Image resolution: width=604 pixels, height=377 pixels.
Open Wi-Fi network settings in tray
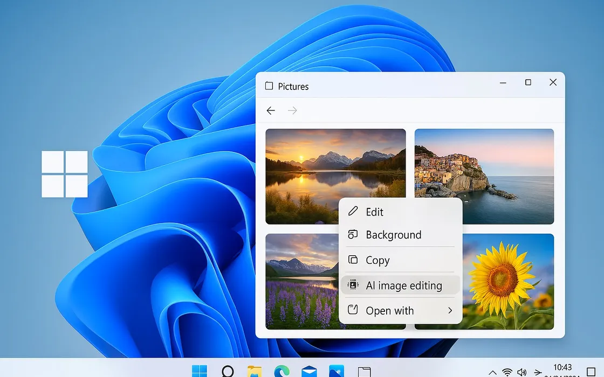507,372
